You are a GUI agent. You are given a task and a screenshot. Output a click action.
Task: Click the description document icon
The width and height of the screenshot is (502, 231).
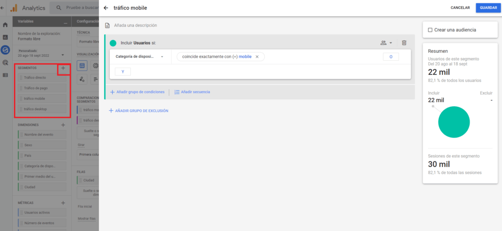pos(107,25)
